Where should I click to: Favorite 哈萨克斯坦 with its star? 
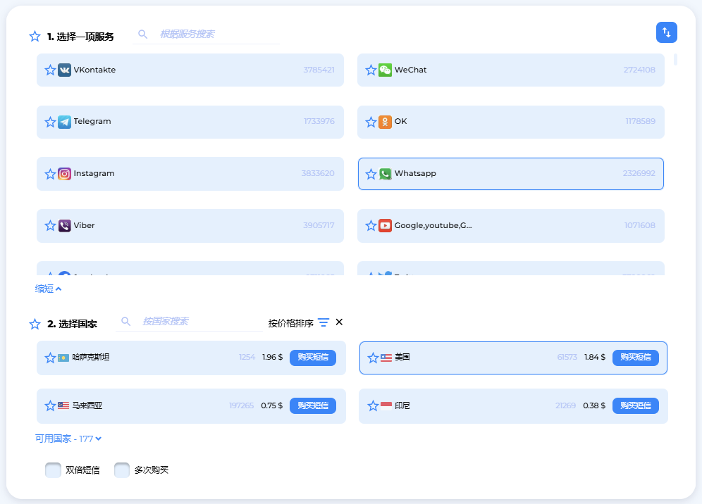tap(50, 358)
